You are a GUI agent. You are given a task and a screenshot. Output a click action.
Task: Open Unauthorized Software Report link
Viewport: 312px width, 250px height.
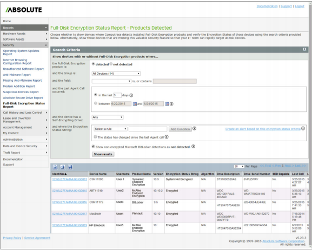pyautogui.click(x=23, y=69)
